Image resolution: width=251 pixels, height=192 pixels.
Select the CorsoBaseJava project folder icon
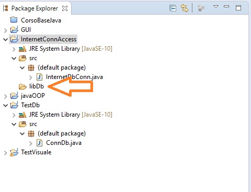14,20
